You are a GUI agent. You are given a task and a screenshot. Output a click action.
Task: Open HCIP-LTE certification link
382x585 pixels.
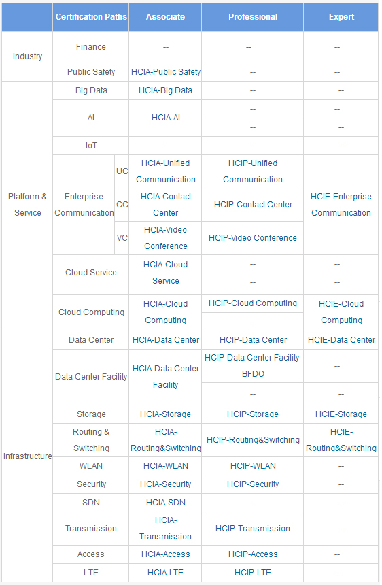(x=253, y=573)
